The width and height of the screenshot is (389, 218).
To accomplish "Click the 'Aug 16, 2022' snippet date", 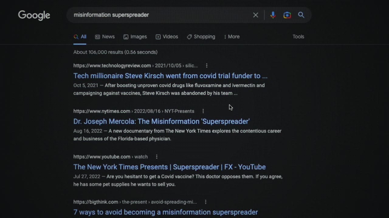I will [88, 131].
